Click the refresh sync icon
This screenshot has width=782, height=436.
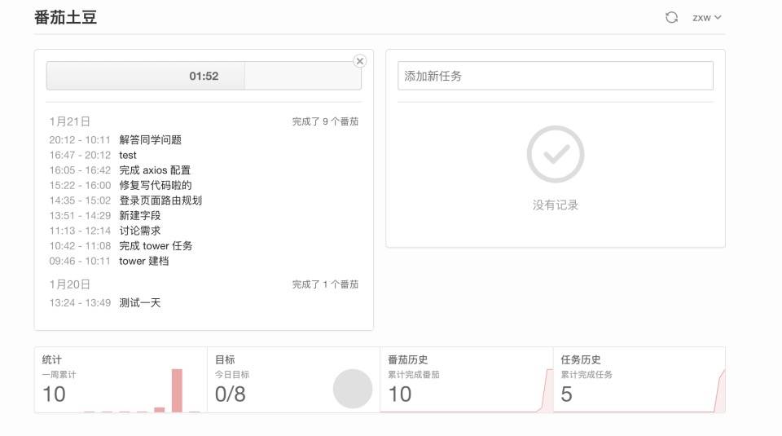671,17
